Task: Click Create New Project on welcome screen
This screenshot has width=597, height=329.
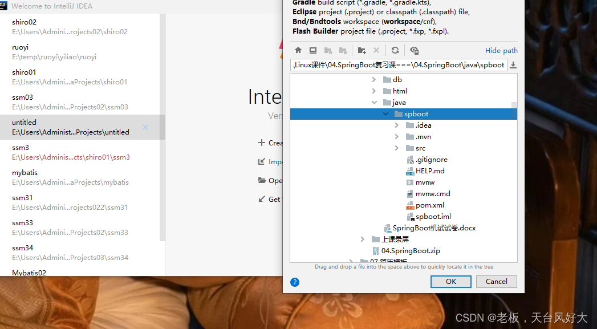Action: point(270,143)
